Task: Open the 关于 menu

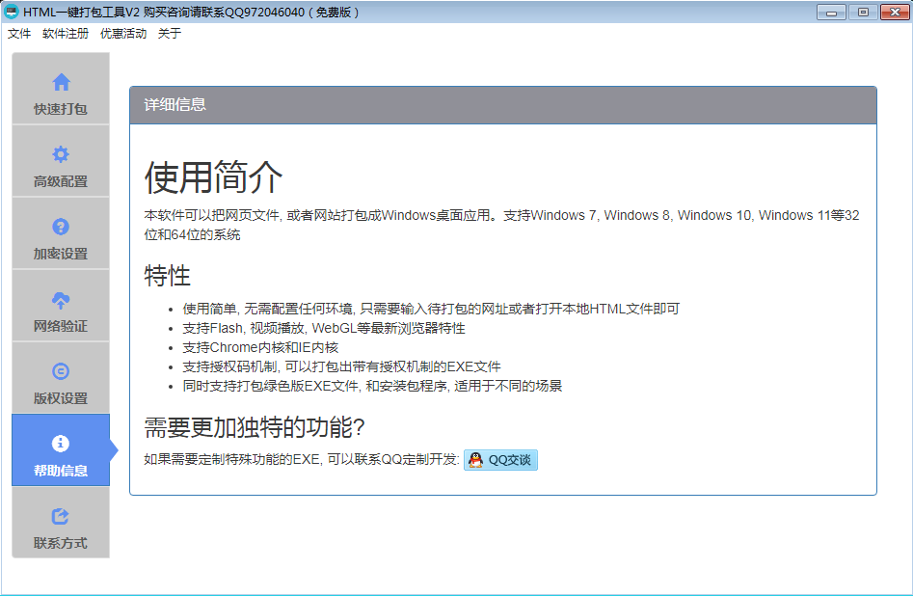Action: (170, 34)
